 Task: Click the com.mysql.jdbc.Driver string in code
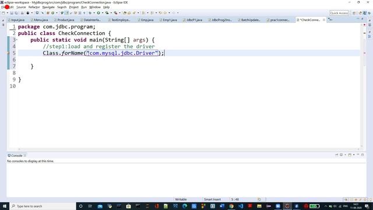[122, 53]
